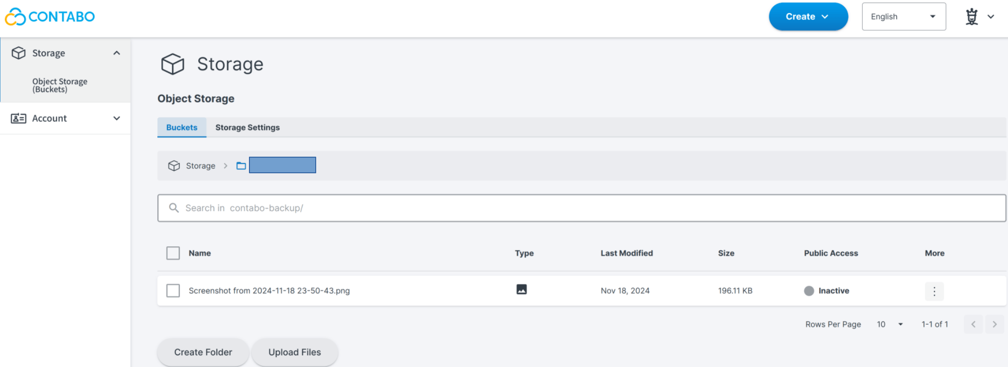Click the search in contabo-backup field
This screenshot has width=1008, height=367.
click(581, 208)
